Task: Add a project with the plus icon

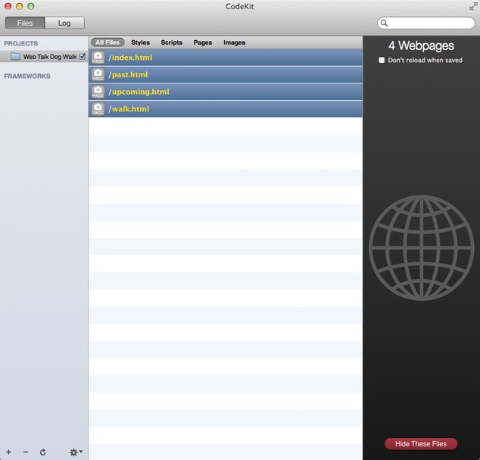Action: coord(8,452)
